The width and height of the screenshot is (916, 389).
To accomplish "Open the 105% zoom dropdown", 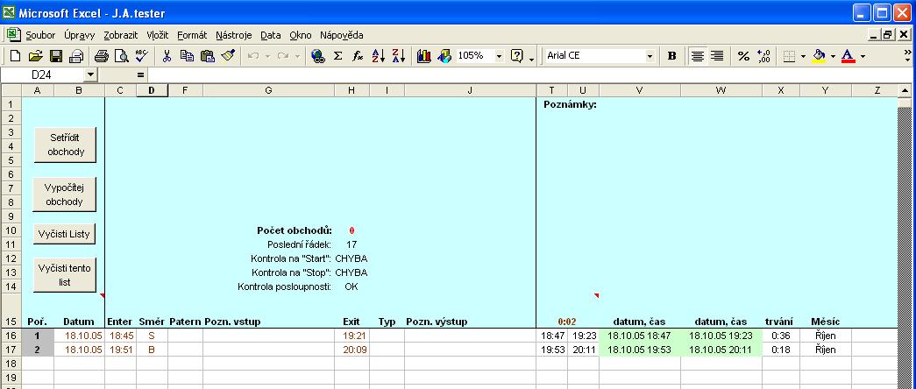I will 499,56.
